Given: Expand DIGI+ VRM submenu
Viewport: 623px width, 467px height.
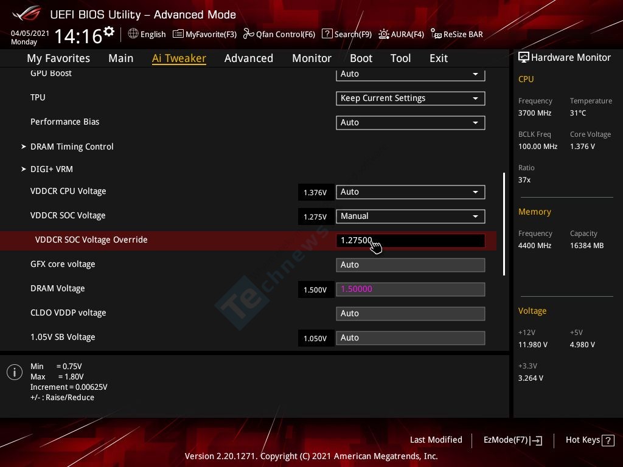Looking at the screenshot, I should (52, 169).
